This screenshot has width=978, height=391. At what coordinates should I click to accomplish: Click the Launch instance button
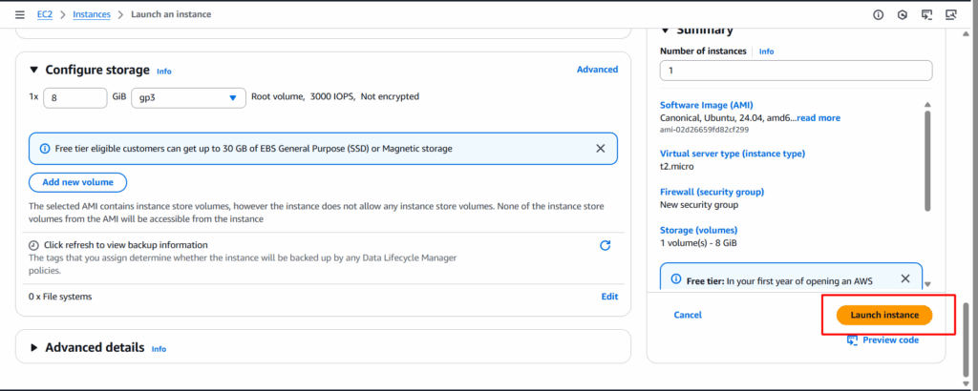coord(884,315)
